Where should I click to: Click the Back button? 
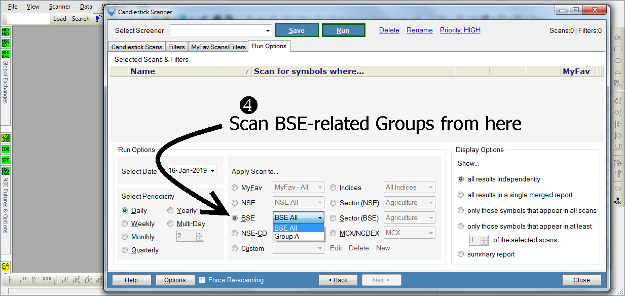(x=338, y=280)
